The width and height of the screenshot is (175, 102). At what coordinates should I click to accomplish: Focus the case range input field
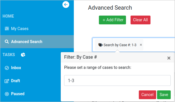click(117, 80)
